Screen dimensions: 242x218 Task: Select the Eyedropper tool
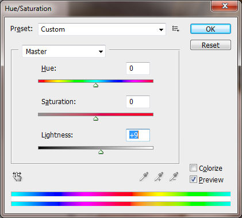(x=144, y=177)
